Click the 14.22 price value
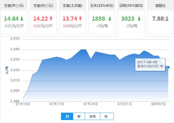The width and height of the screenshot is (174, 123). 40,19
